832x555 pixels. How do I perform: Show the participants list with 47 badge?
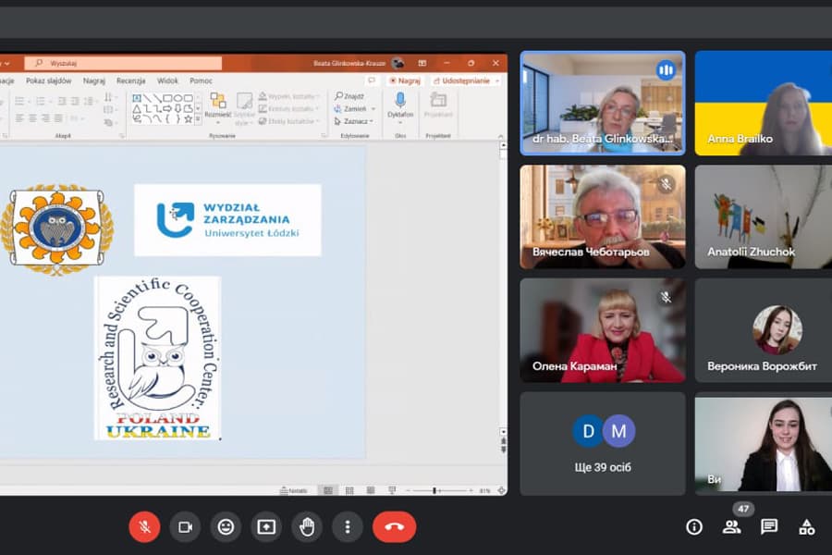click(731, 526)
